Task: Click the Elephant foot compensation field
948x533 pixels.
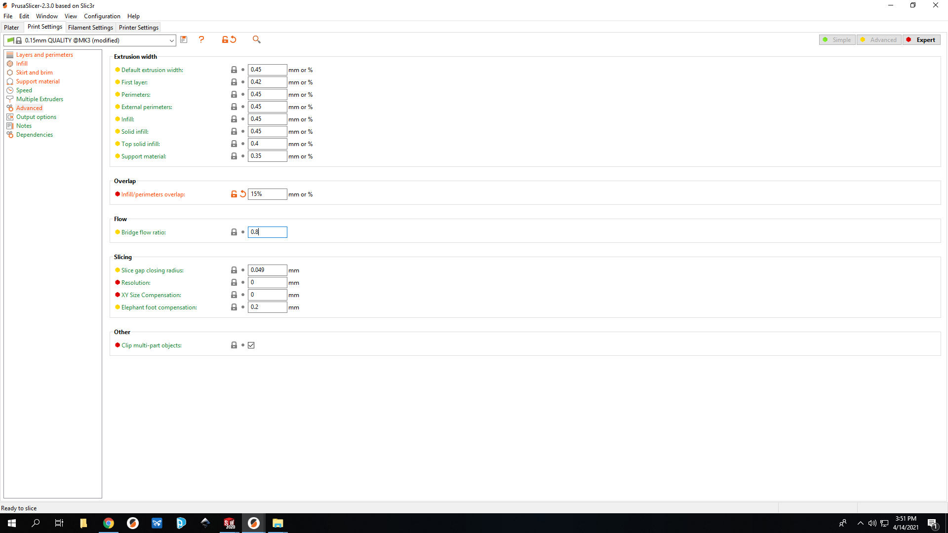Action: pos(267,307)
